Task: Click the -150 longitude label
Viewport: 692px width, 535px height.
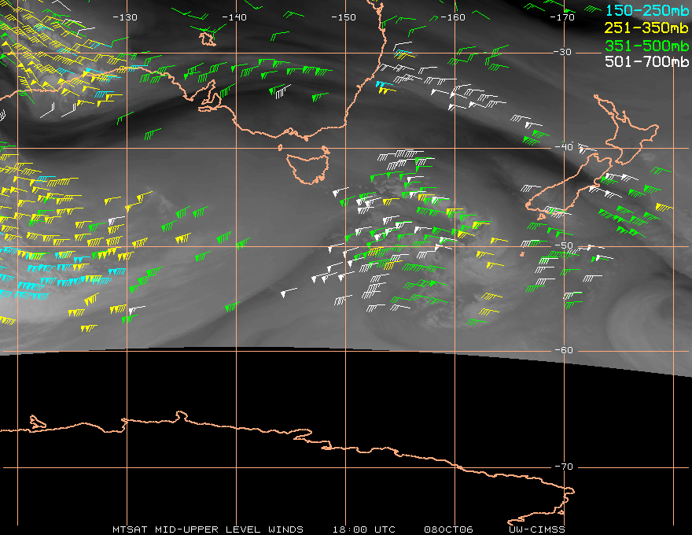Action: 344,17
